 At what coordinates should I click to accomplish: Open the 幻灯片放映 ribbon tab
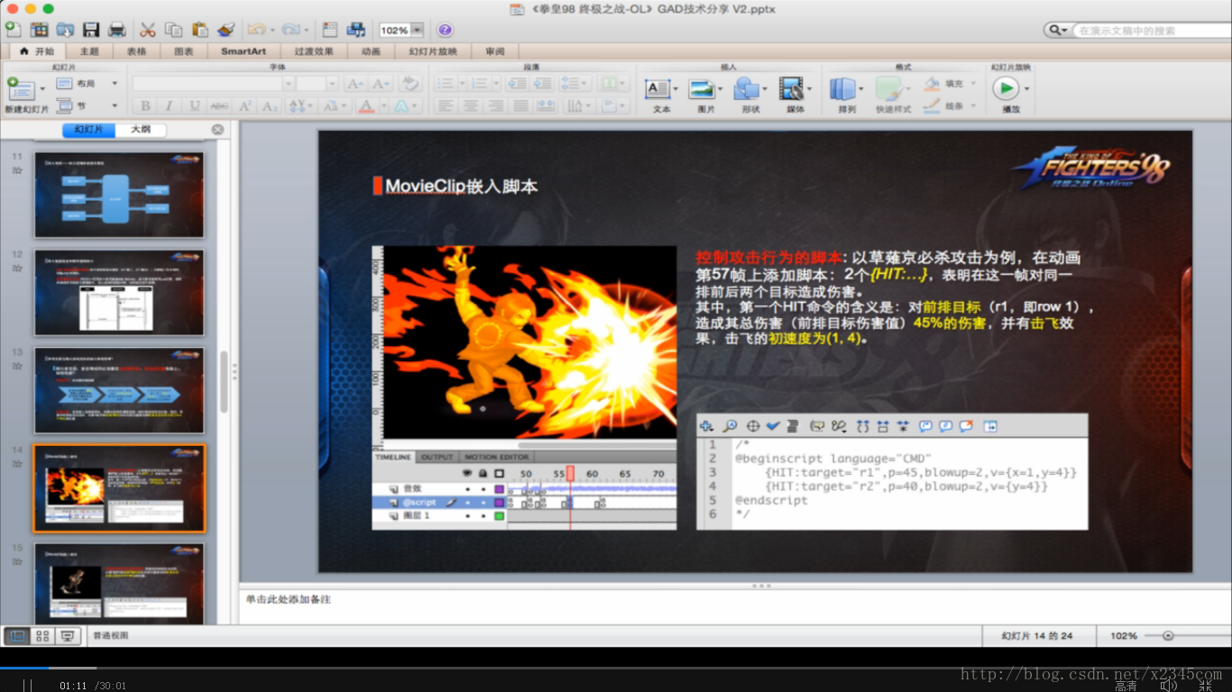click(x=434, y=51)
